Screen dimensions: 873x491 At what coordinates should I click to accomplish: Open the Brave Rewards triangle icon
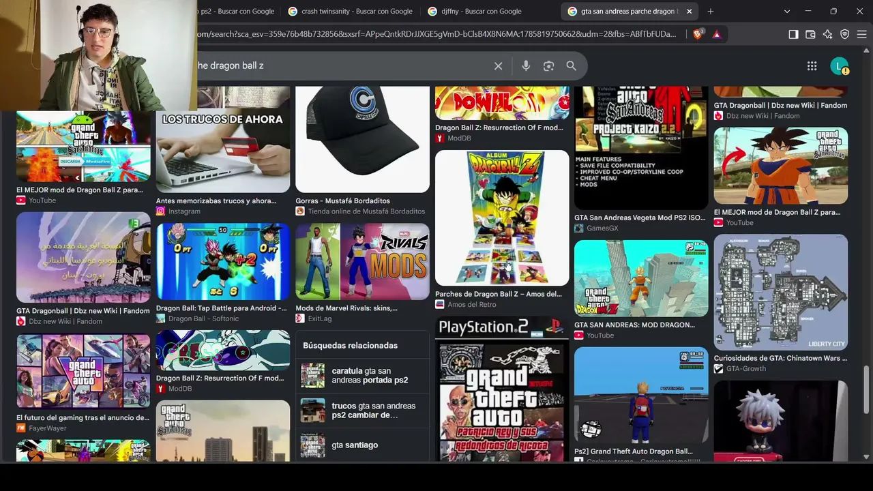click(717, 34)
